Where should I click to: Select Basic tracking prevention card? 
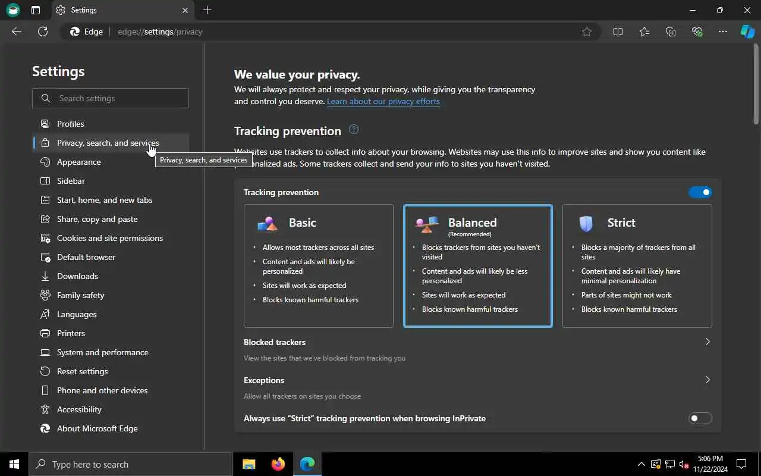319,266
